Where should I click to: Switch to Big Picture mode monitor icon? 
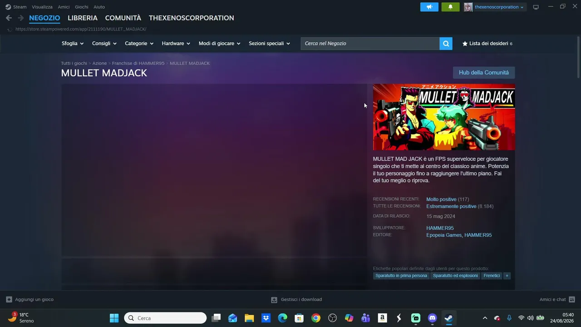click(536, 7)
